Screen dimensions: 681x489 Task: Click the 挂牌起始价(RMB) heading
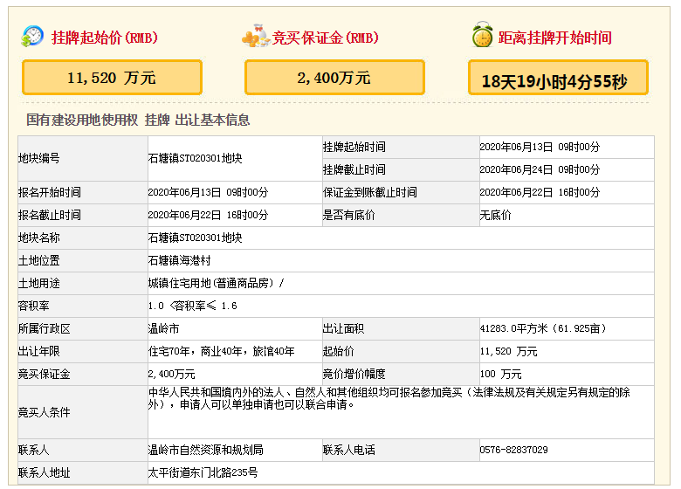tap(105, 38)
